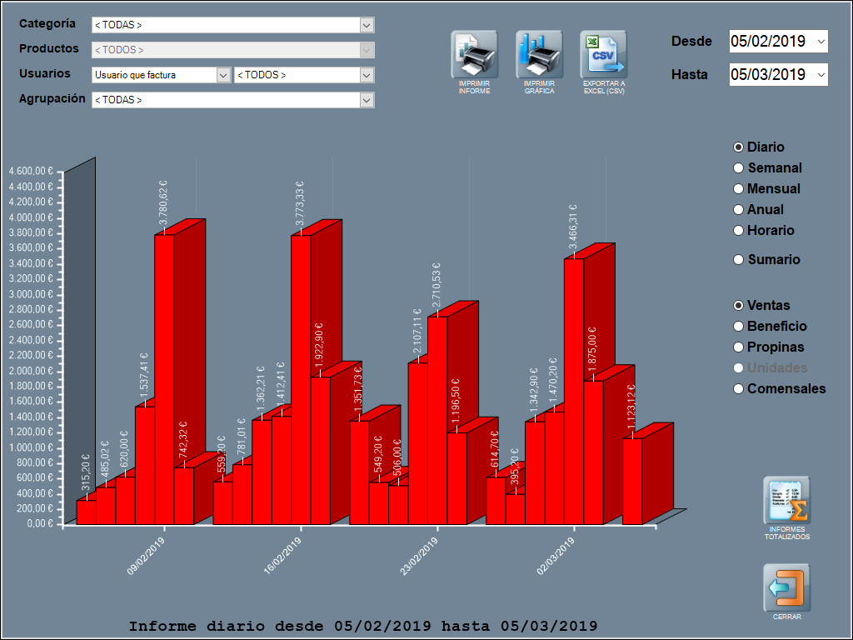
Task: Open the 'Usuario que factura' dropdown
Action: pos(223,75)
